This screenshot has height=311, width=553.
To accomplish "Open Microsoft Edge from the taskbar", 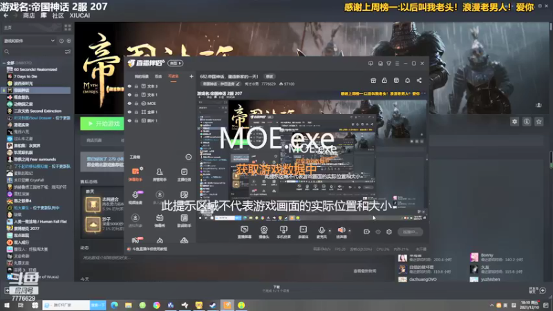I will click(114, 305).
